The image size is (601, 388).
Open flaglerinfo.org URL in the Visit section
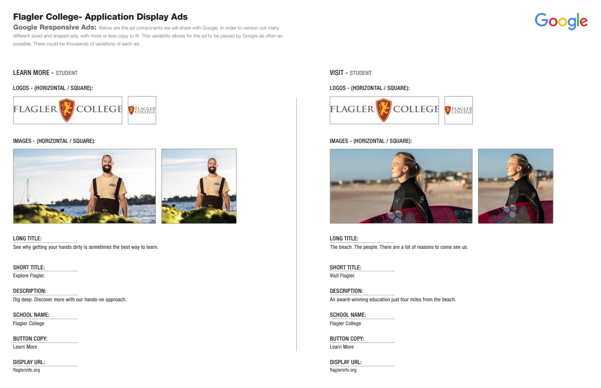pyautogui.click(x=343, y=370)
